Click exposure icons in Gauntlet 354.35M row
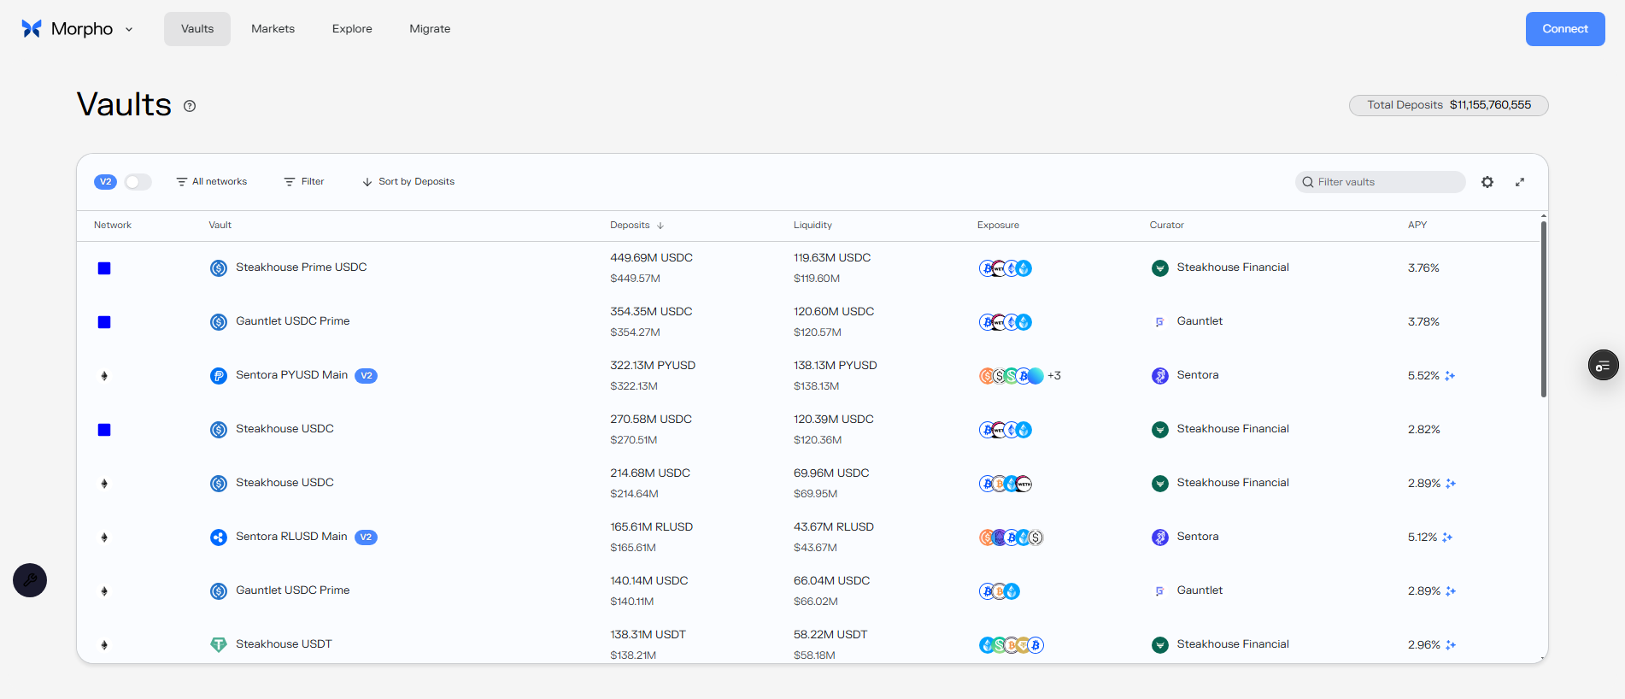 (1006, 322)
